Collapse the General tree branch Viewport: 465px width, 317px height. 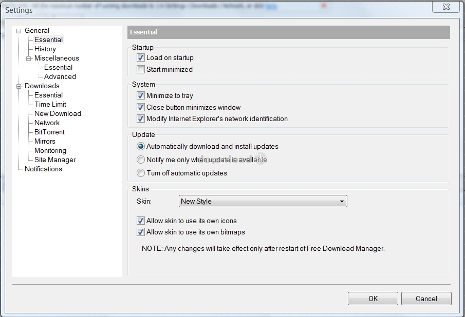18,30
